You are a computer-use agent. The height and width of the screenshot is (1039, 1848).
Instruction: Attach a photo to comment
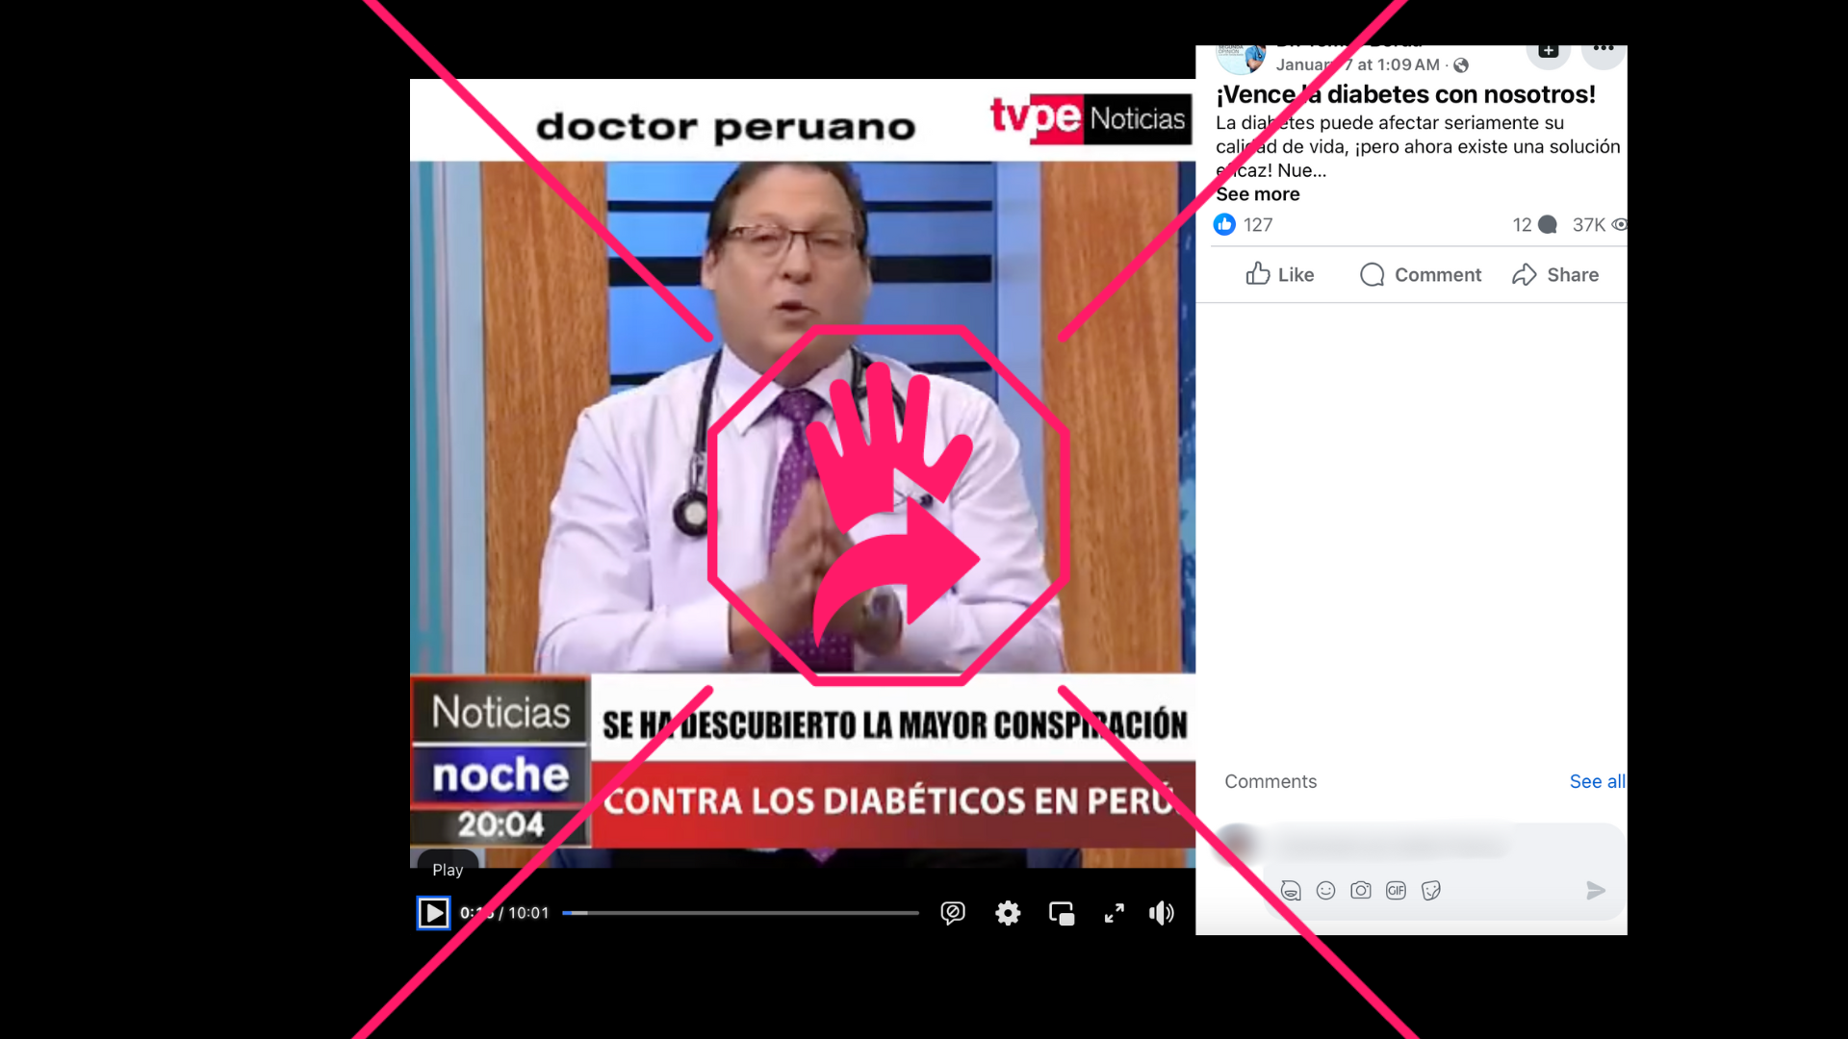point(1360,890)
